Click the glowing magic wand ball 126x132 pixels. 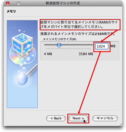22,79
